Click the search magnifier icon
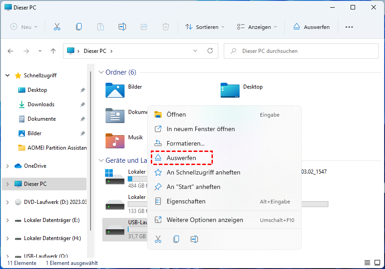 [233, 51]
